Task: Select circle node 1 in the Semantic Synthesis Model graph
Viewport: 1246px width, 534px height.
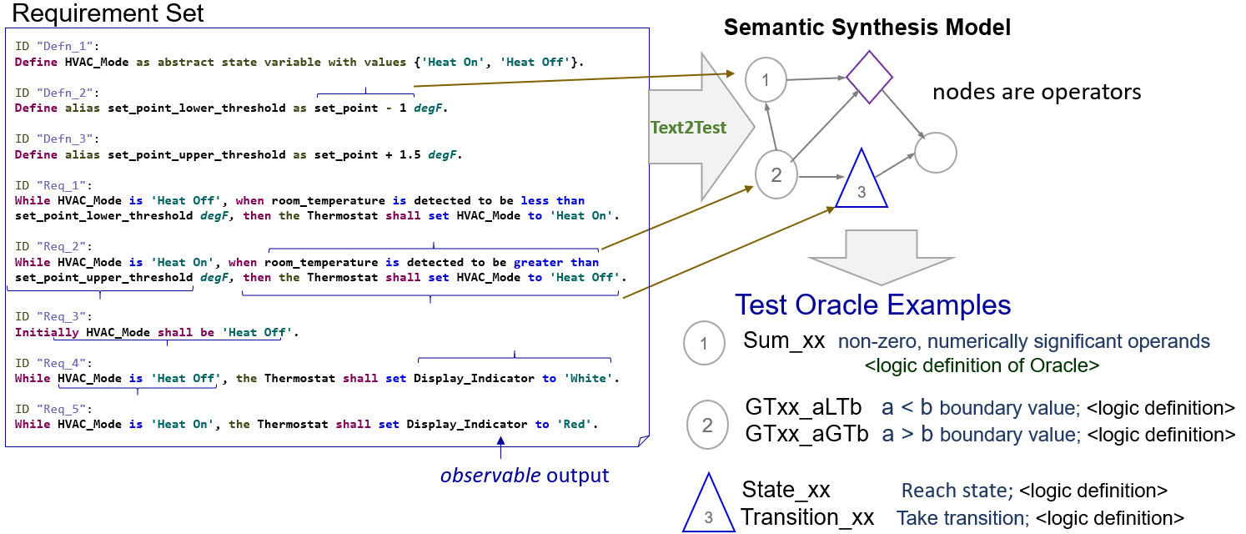Action: click(x=766, y=80)
